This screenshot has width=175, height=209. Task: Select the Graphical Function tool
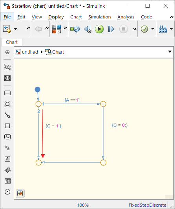(x=7, y=159)
